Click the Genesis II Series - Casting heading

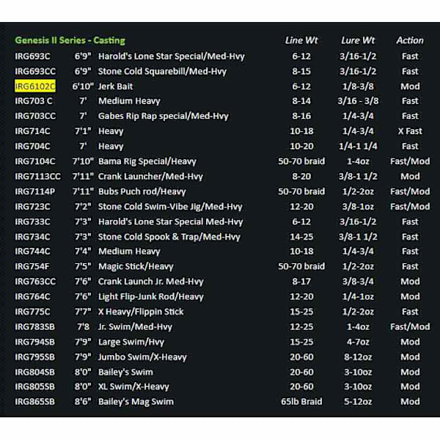point(70,40)
